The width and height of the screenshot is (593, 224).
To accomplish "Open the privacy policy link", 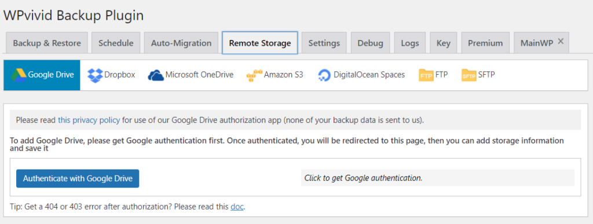I will coord(89,120).
